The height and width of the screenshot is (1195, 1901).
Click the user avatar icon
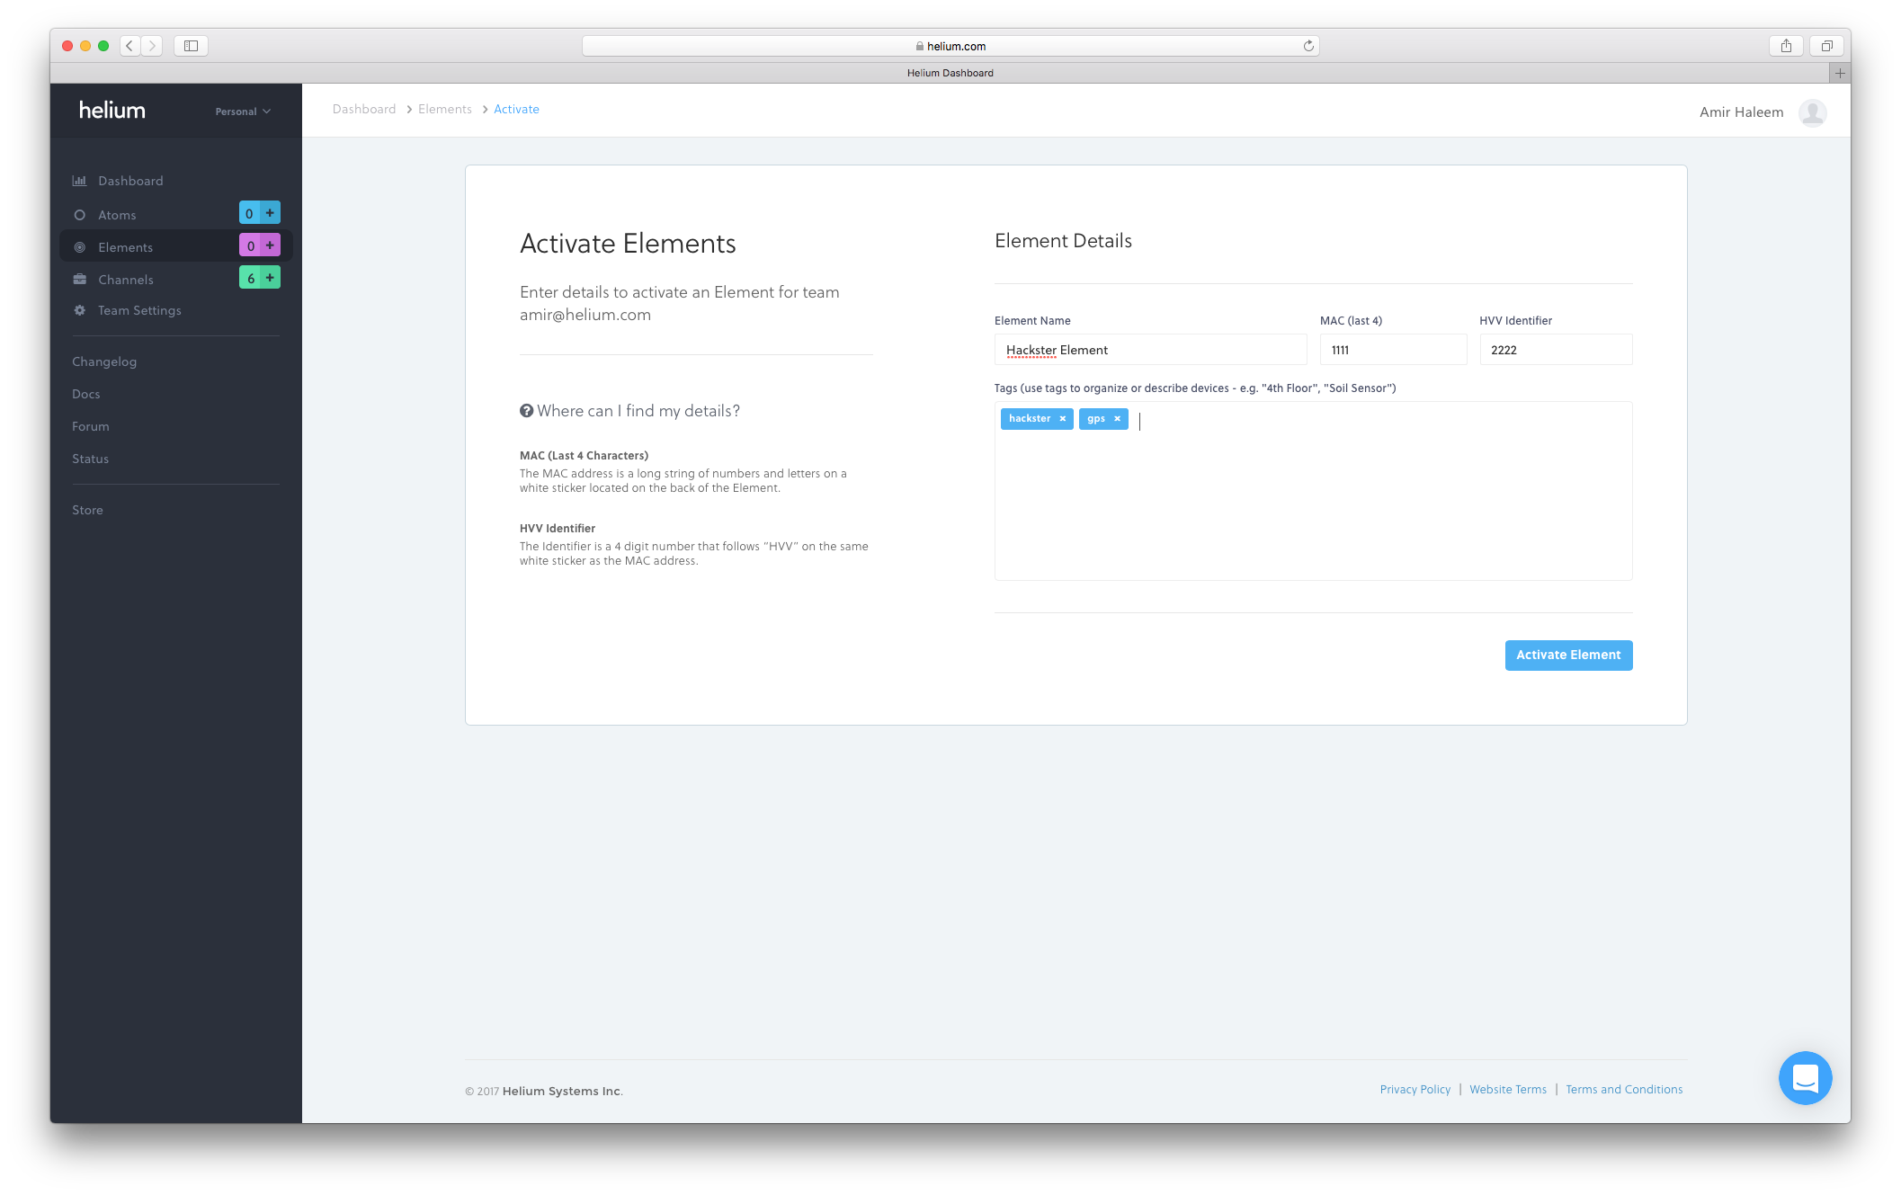(1812, 112)
